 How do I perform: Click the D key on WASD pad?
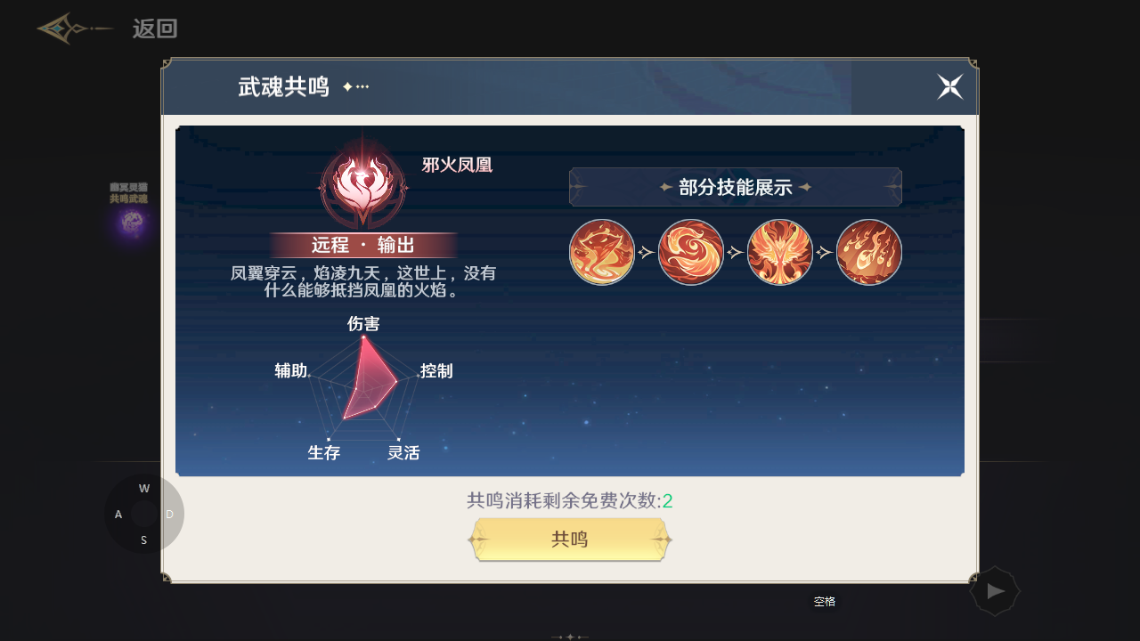[169, 515]
